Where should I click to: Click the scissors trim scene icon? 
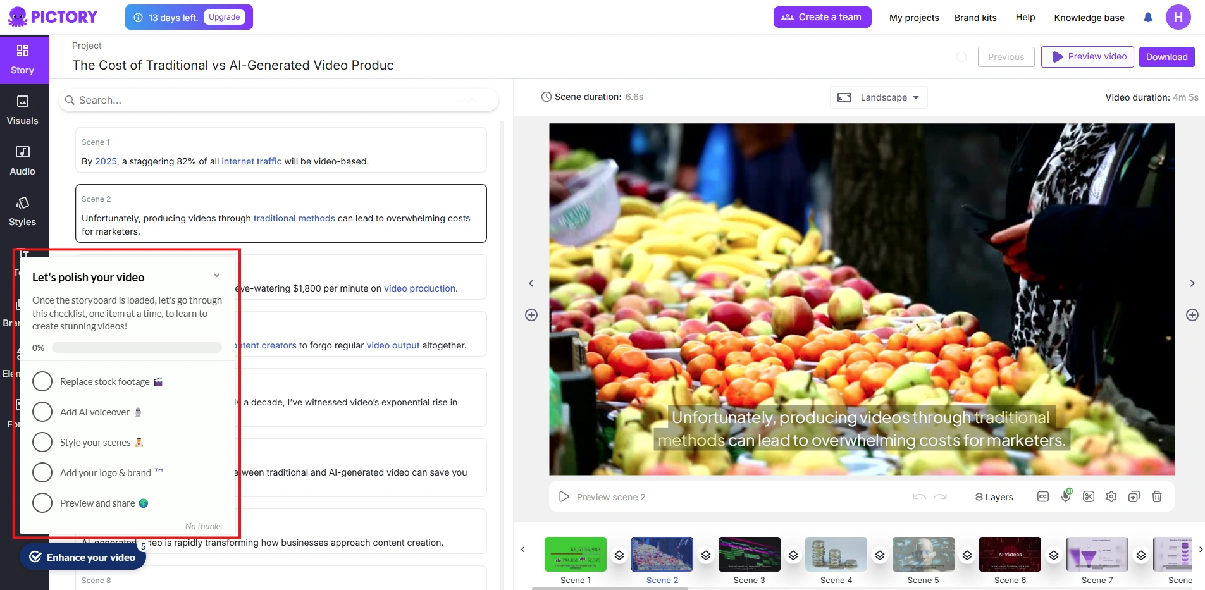[1089, 496]
